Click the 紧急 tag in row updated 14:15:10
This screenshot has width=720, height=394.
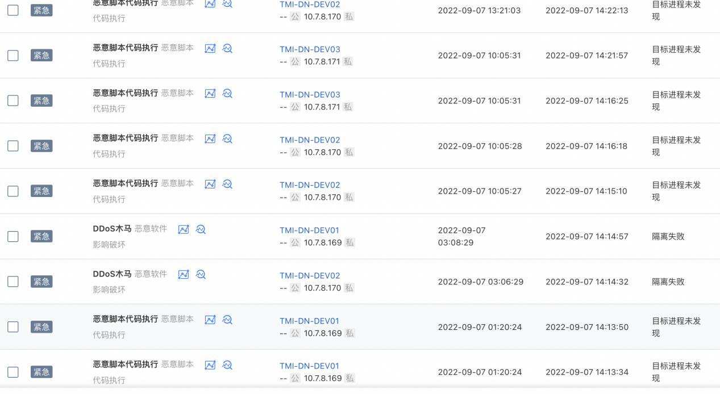coord(41,191)
